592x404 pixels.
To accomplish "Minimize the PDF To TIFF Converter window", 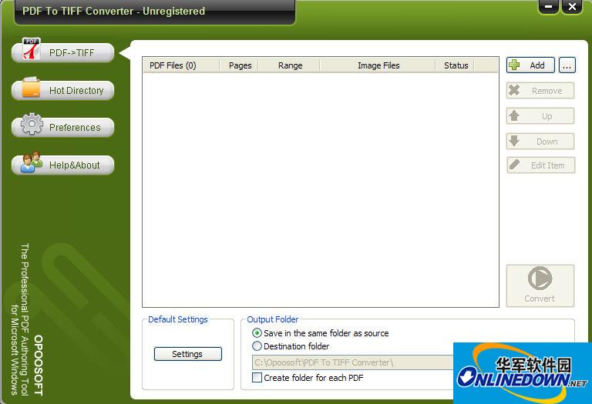I will tap(548, 6).
